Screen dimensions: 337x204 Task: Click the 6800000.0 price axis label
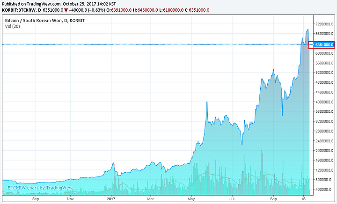pos(324,34)
